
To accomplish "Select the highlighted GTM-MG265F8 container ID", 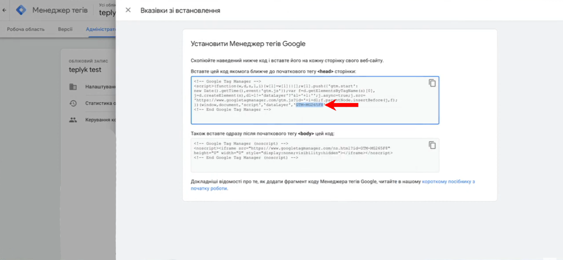I will pyautogui.click(x=309, y=105).
